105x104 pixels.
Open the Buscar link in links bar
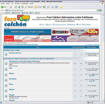click(8, 13)
